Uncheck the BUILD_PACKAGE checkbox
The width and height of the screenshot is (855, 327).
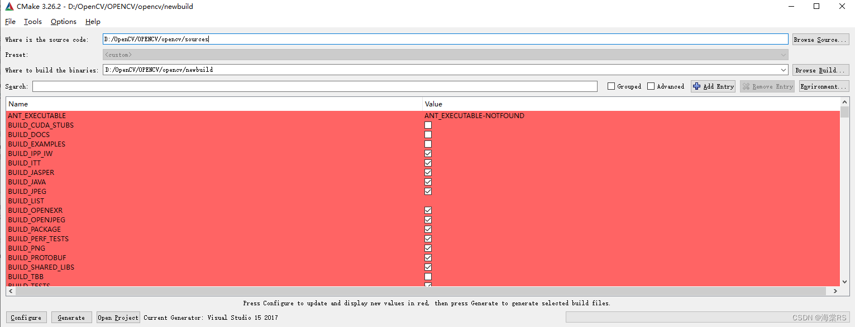tap(428, 230)
